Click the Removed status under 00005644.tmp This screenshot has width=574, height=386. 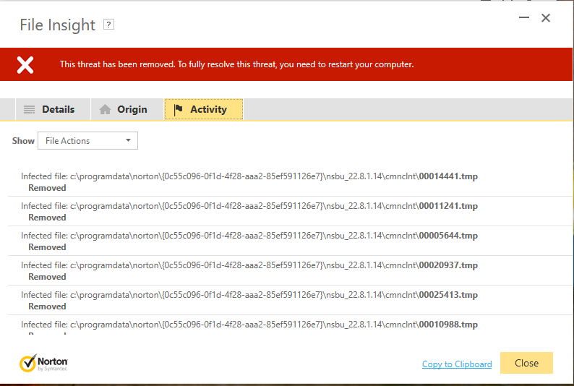click(47, 247)
